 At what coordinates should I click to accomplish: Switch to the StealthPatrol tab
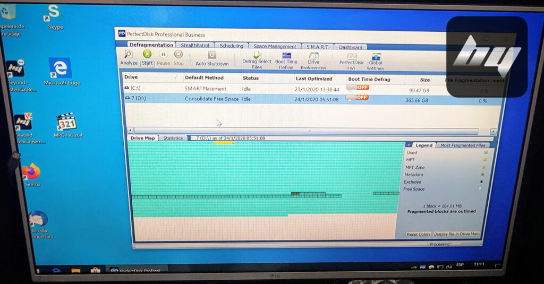pos(194,46)
